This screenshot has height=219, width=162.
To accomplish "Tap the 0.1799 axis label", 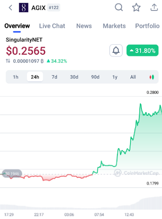I will pos(152,184).
